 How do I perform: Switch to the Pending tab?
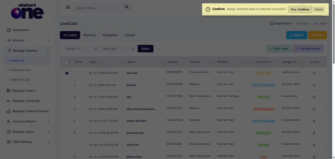point(90,35)
